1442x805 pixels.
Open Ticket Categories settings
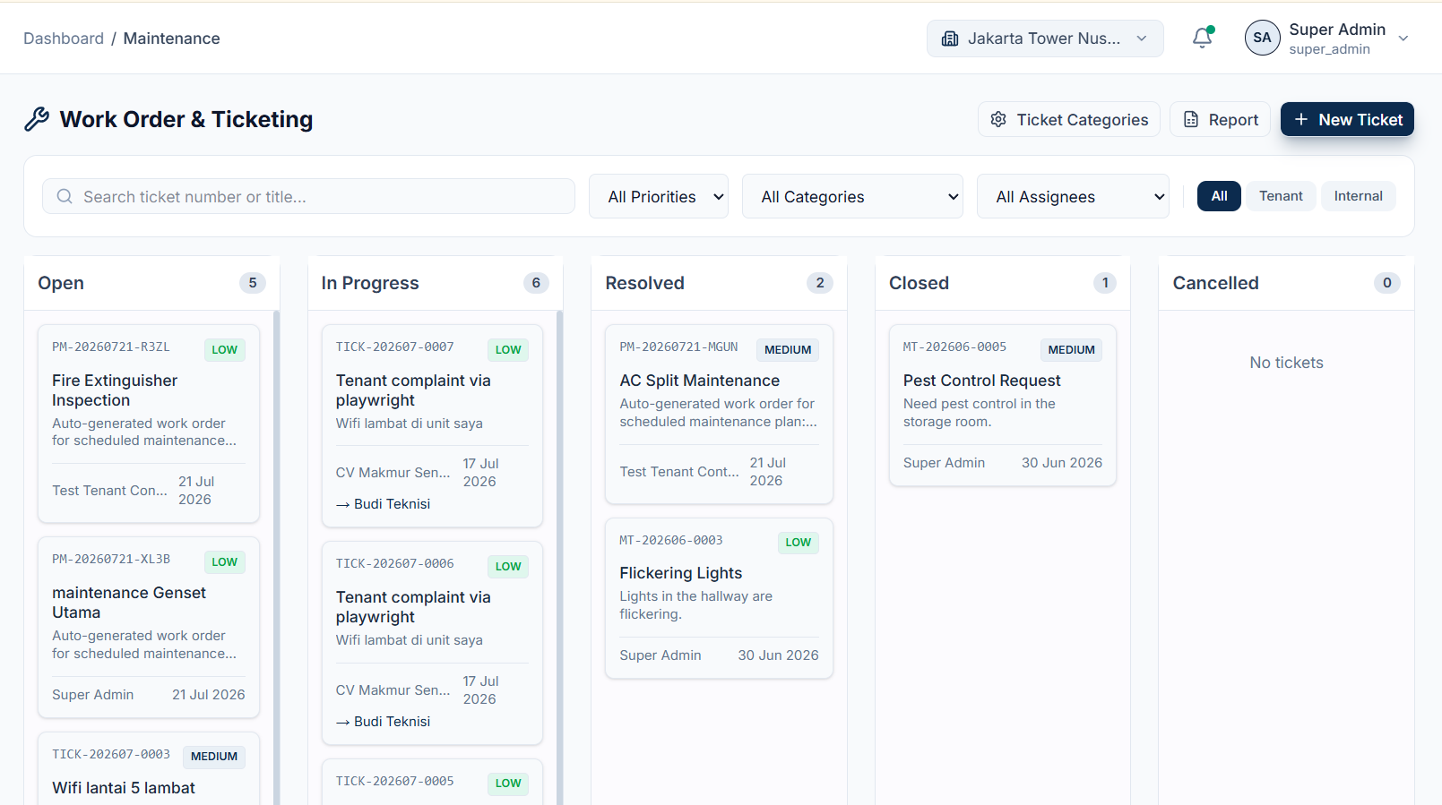point(1069,119)
